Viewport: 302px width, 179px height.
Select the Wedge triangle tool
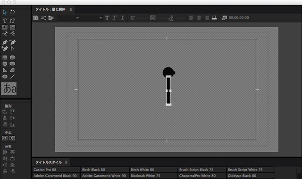click(5, 70)
